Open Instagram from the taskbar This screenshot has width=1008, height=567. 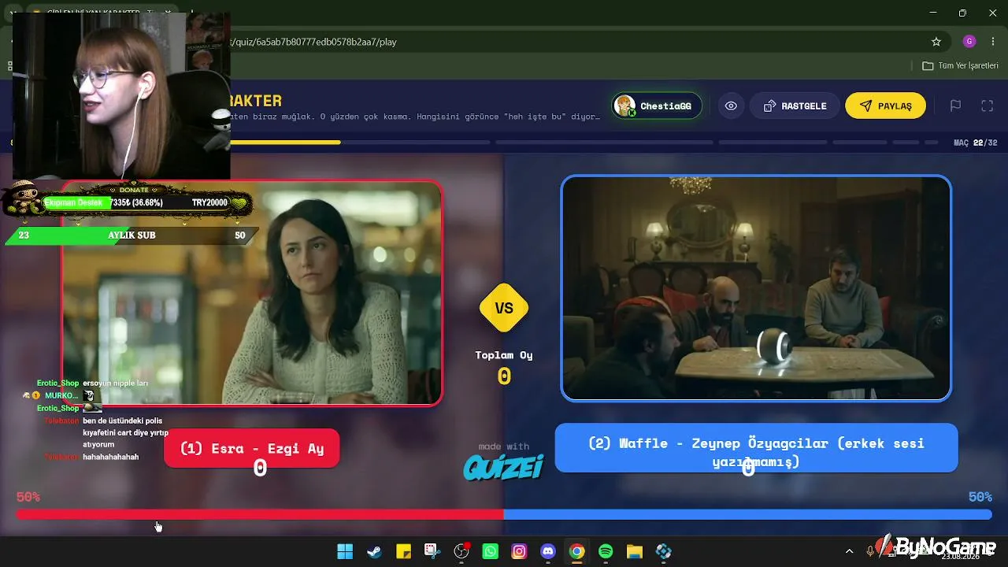click(x=519, y=551)
